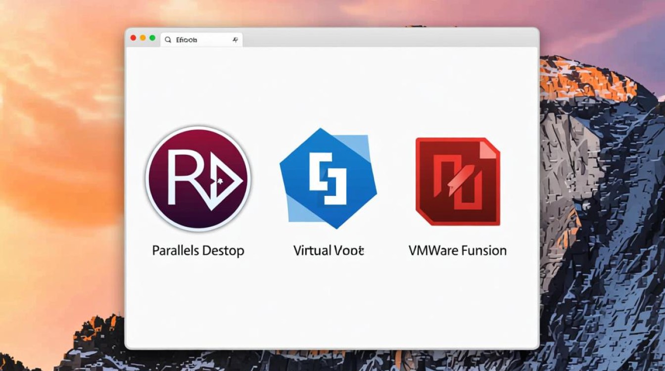Close the window with the red button
Screen dimensions: 665x371
coord(133,38)
